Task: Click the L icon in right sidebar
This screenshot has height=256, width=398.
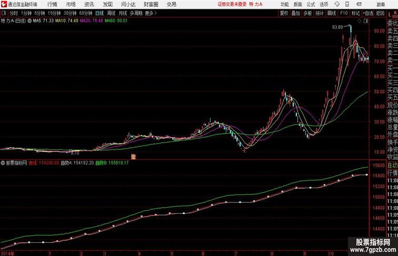Action: pyautogui.click(x=390, y=15)
